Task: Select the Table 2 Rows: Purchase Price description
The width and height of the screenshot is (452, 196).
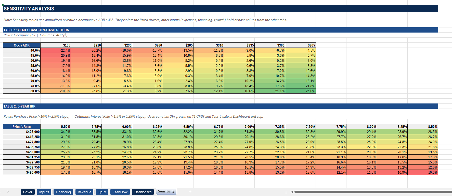Action: [x=133, y=116]
